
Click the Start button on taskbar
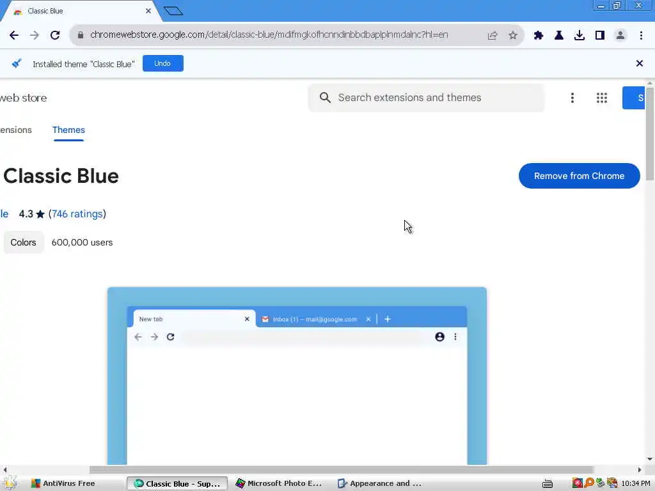[x=10, y=483]
